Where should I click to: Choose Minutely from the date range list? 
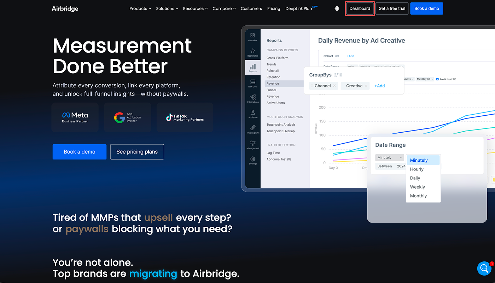click(x=423, y=160)
